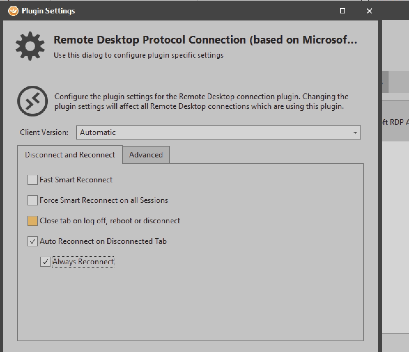Enable the Fast Smart Reconnect checkbox
Image resolution: width=409 pixels, height=352 pixels.
tap(33, 180)
